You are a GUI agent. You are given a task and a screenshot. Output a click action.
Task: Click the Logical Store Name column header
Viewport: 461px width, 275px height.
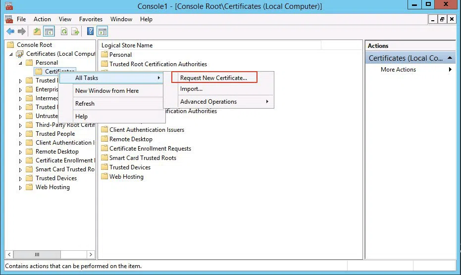click(x=127, y=45)
